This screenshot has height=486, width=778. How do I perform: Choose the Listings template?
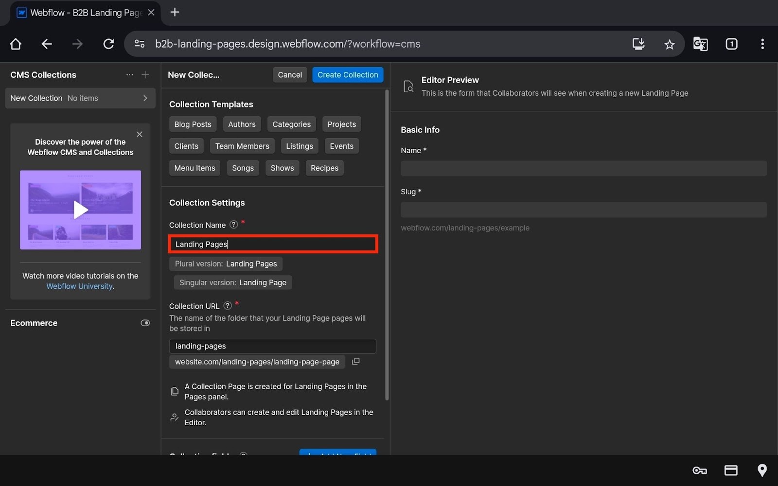(300, 146)
